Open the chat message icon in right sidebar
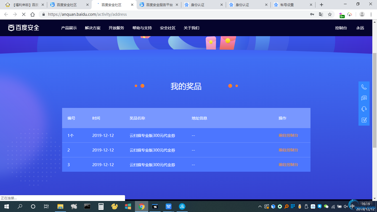 (364, 98)
